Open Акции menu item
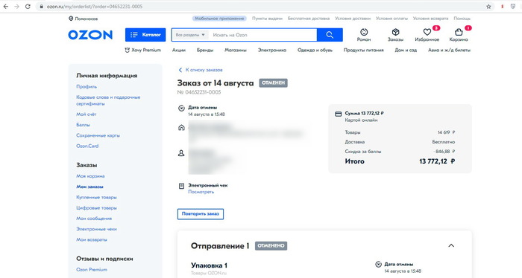Image resolution: width=522 pixels, height=278 pixels. pyautogui.click(x=179, y=50)
